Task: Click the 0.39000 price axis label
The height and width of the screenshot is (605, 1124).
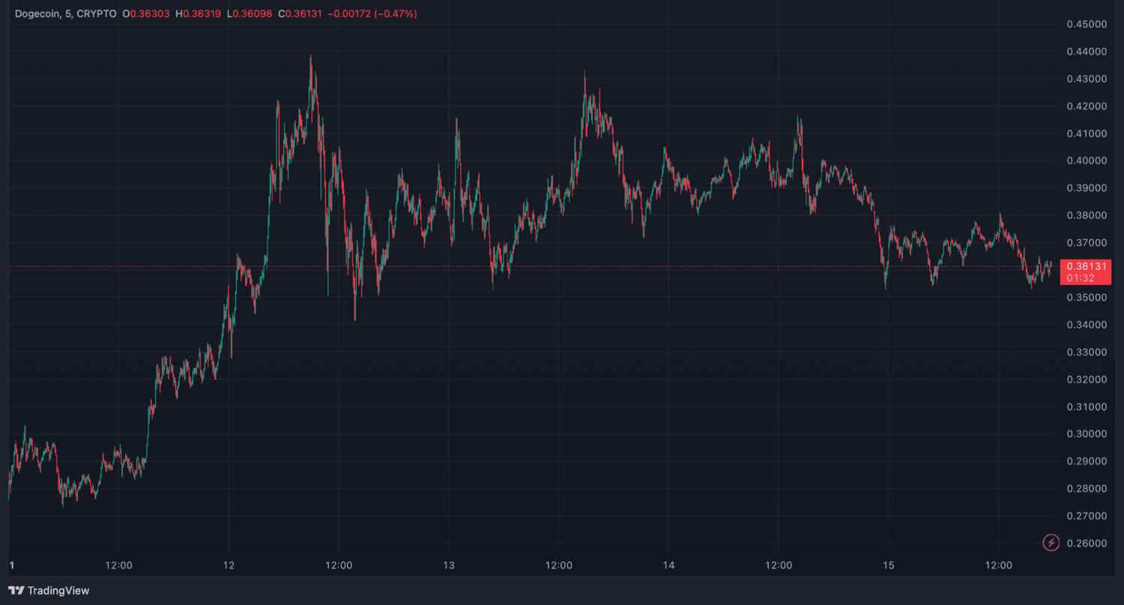Action: 1087,188
